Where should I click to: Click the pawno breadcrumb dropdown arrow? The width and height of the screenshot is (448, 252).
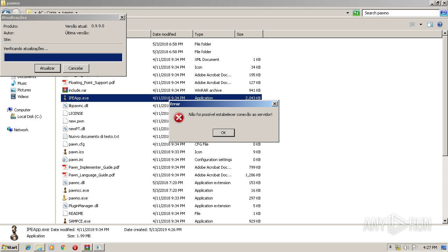pyautogui.click(x=76, y=13)
